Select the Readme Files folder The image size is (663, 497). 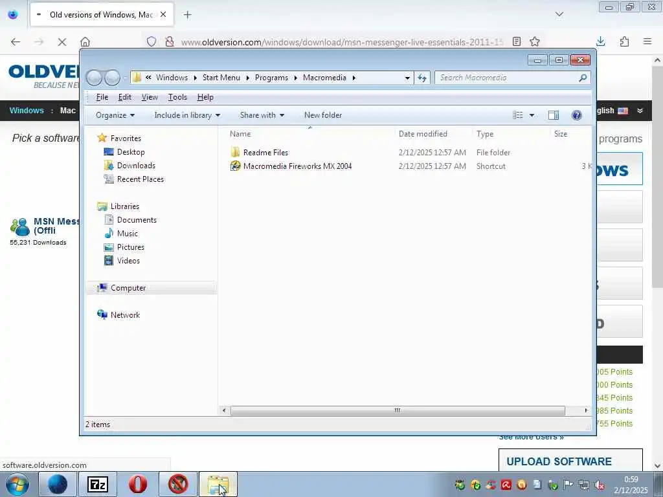click(x=265, y=153)
